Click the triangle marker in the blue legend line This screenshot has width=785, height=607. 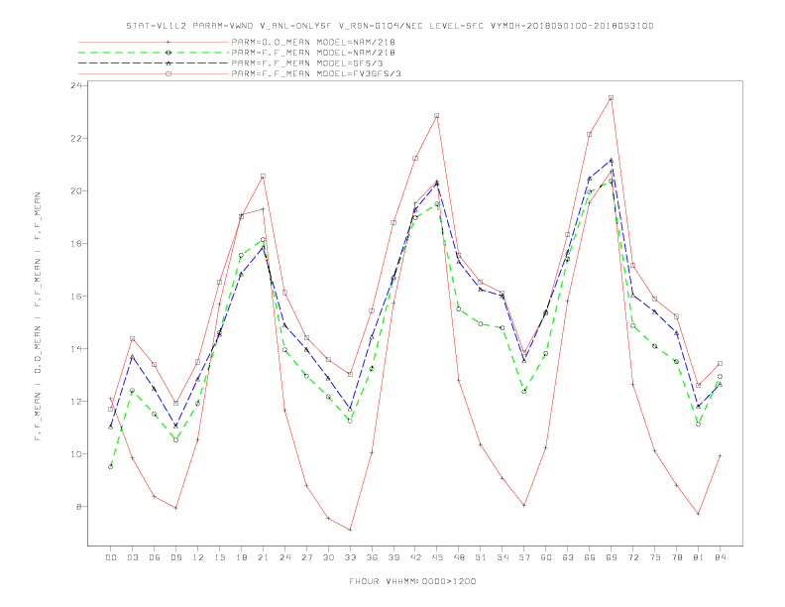point(168,63)
